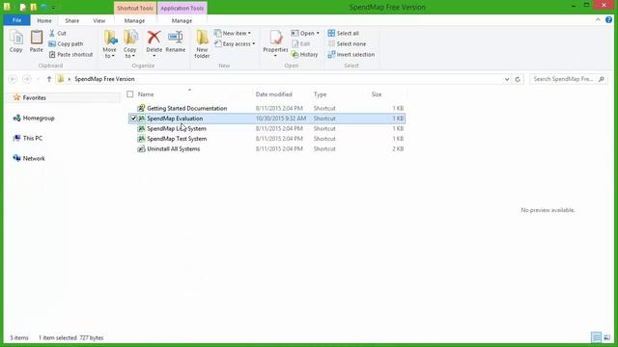
Task: Switch to Large icons view in status bar
Action: (x=607, y=337)
